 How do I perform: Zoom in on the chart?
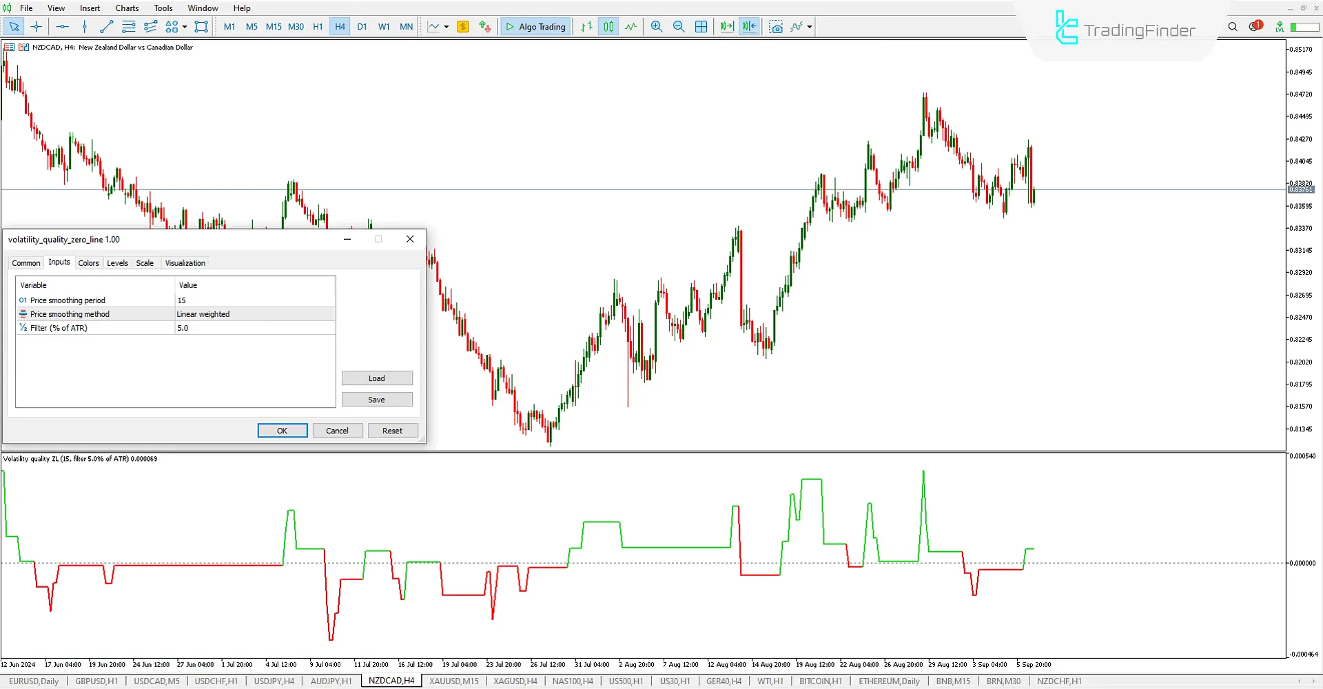656,26
